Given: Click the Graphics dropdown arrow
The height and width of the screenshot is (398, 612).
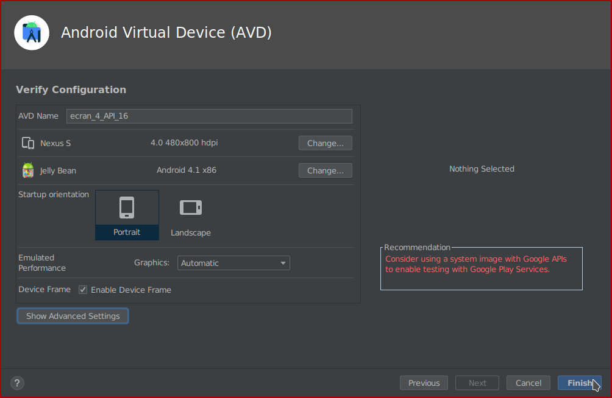Looking at the screenshot, I should tap(283, 263).
